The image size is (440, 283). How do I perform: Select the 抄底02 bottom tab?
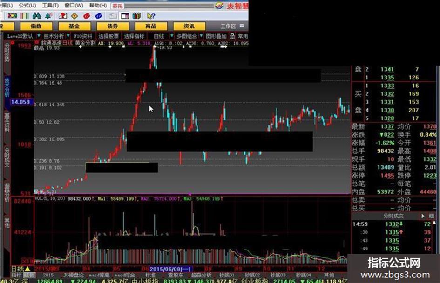[252, 275]
